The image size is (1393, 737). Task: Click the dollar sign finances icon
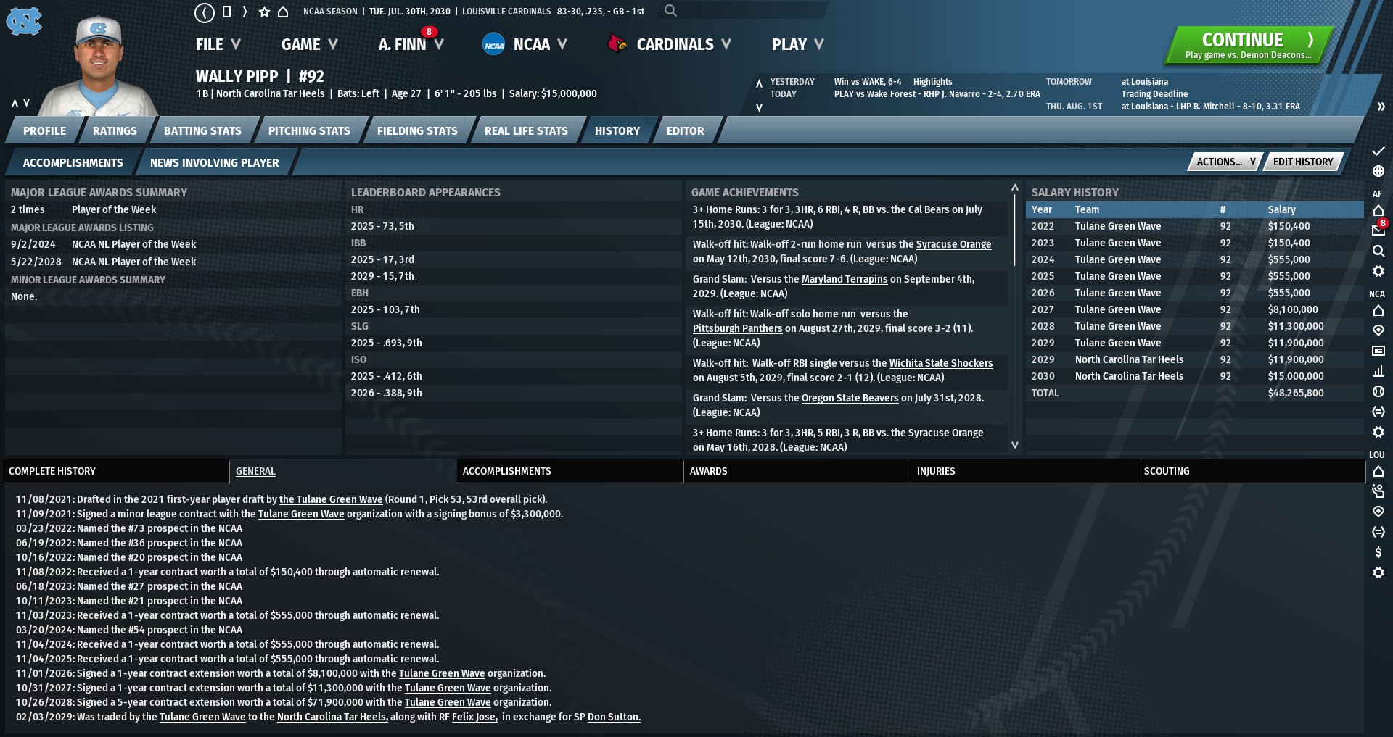[x=1378, y=552]
